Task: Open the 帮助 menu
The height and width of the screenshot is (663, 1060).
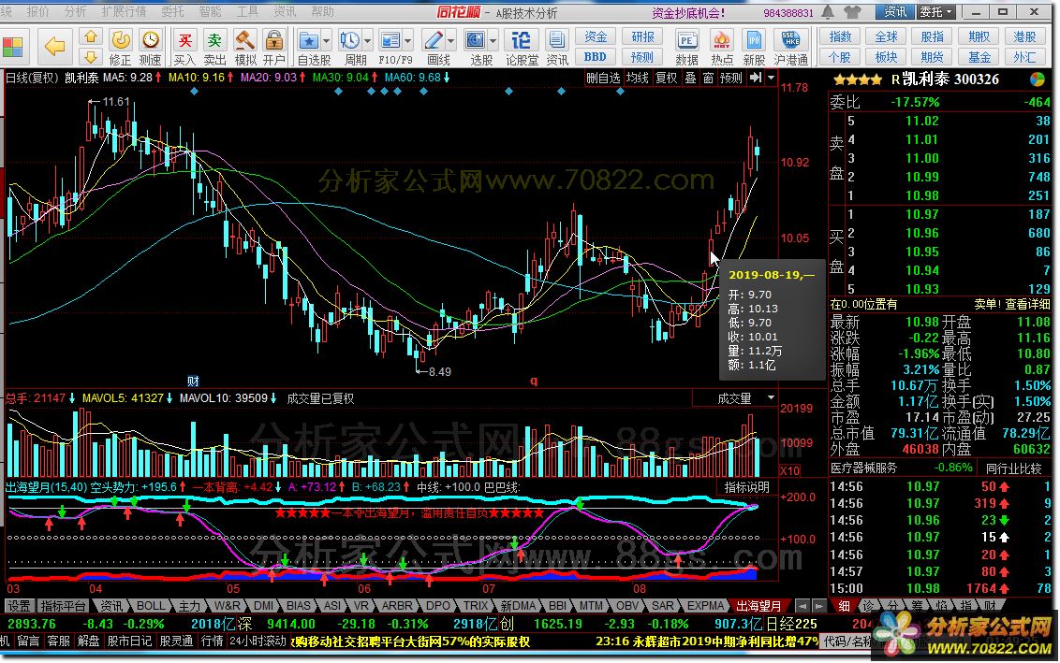Action: (x=322, y=12)
